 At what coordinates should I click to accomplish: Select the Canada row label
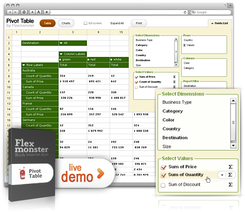28,87
